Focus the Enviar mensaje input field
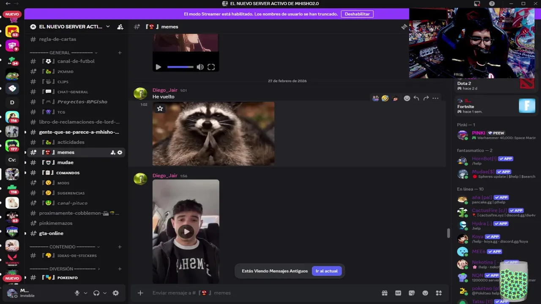The image size is (541, 304). pos(262,293)
